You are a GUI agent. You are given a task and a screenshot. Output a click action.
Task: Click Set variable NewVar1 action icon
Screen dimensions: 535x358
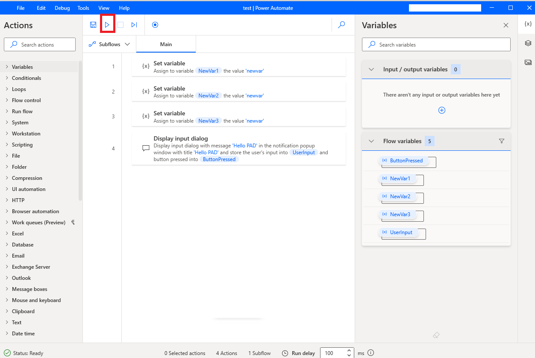tap(146, 66)
